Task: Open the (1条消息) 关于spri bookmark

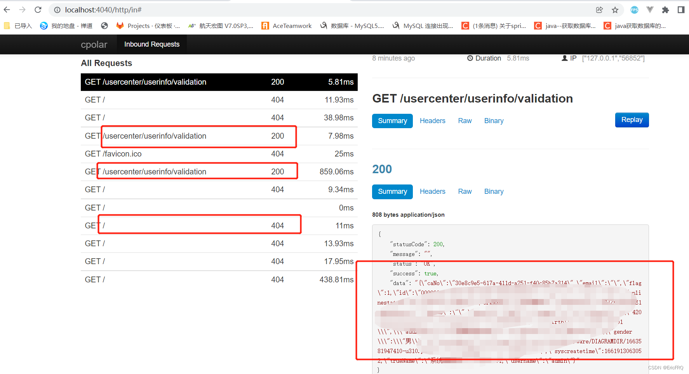Action: tap(494, 26)
